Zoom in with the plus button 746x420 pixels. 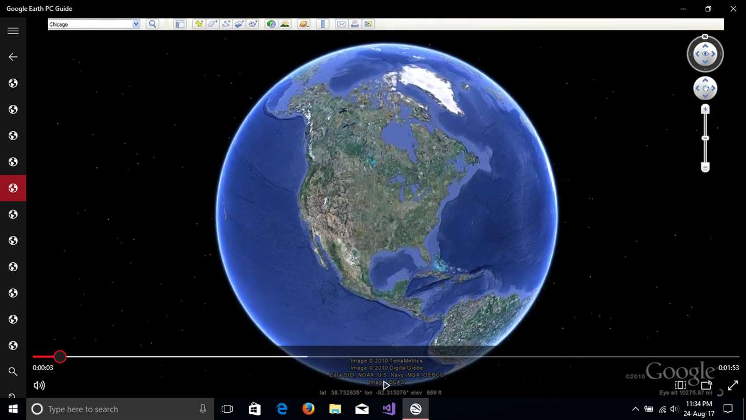[x=705, y=109]
